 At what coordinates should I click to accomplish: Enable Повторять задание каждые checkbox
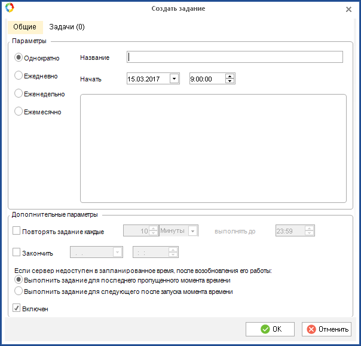(x=16, y=231)
